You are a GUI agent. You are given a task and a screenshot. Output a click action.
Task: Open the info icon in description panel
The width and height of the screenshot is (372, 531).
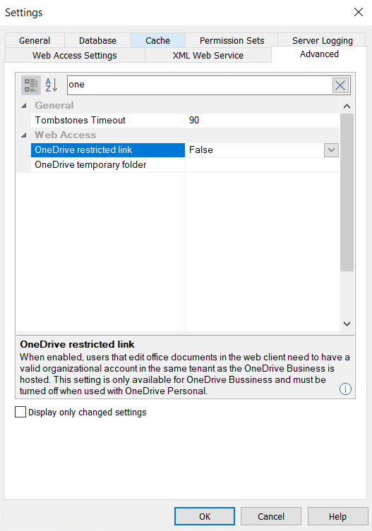pyautogui.click(x=345, y=389)
